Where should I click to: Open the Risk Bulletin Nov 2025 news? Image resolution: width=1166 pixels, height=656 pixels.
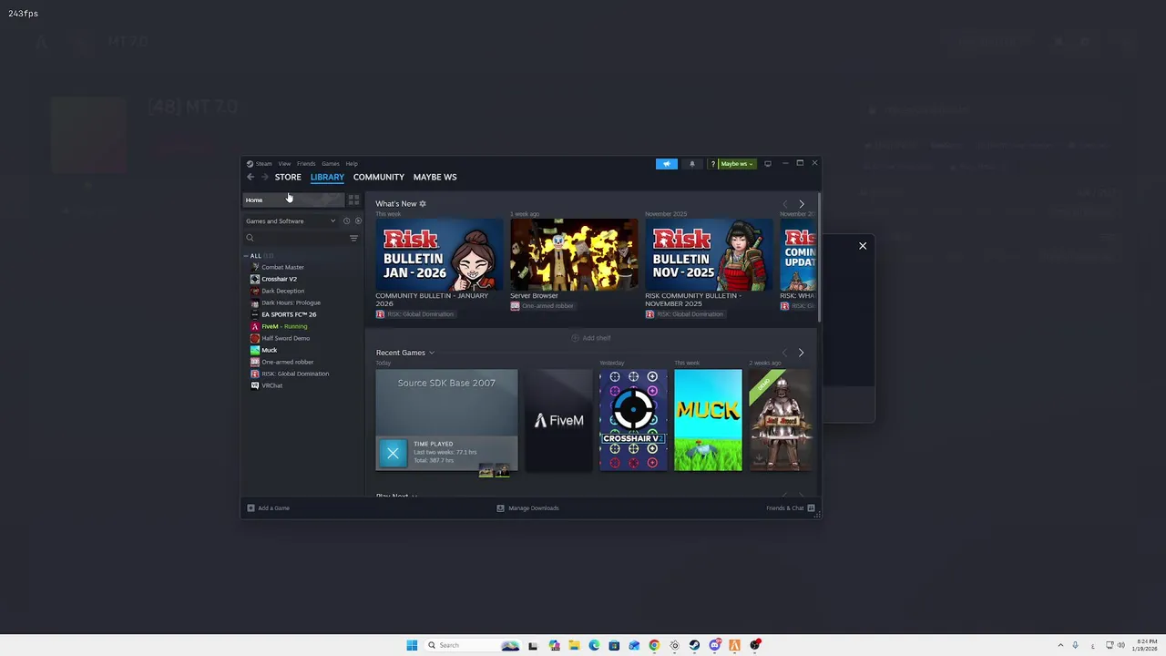(x=709, y=254)
